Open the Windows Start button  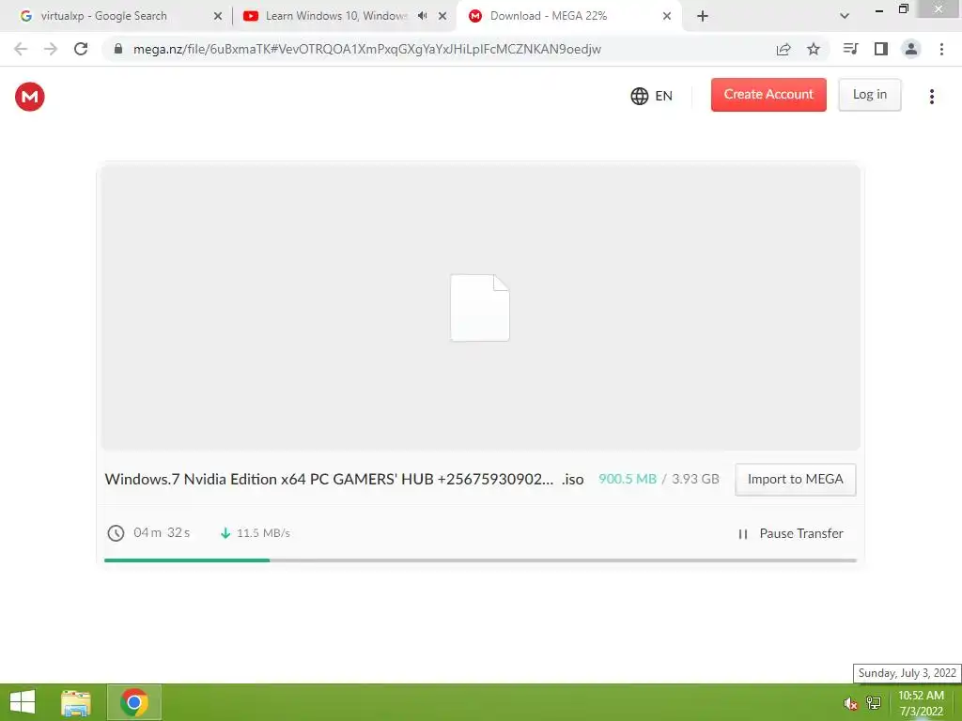[x=23, y=702]
